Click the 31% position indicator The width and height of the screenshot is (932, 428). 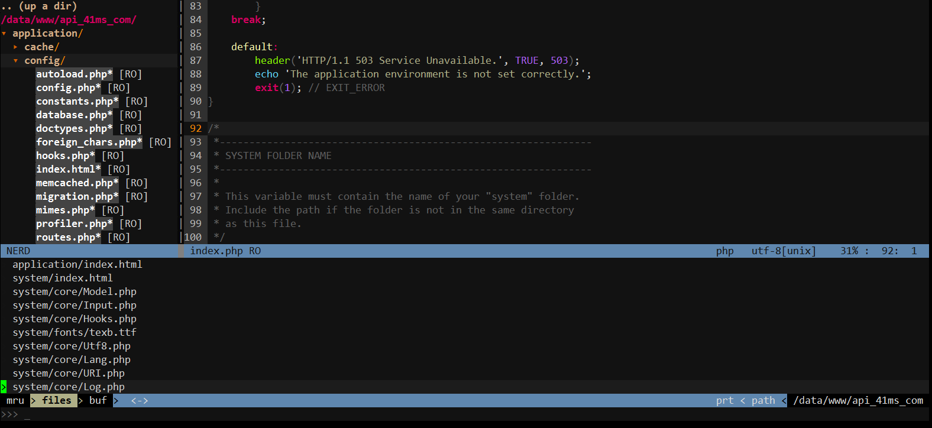(849, 251)
